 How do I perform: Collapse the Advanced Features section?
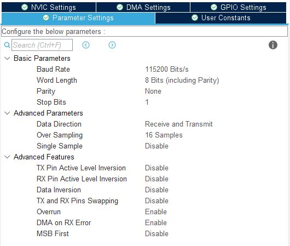[x=7, y=157]
